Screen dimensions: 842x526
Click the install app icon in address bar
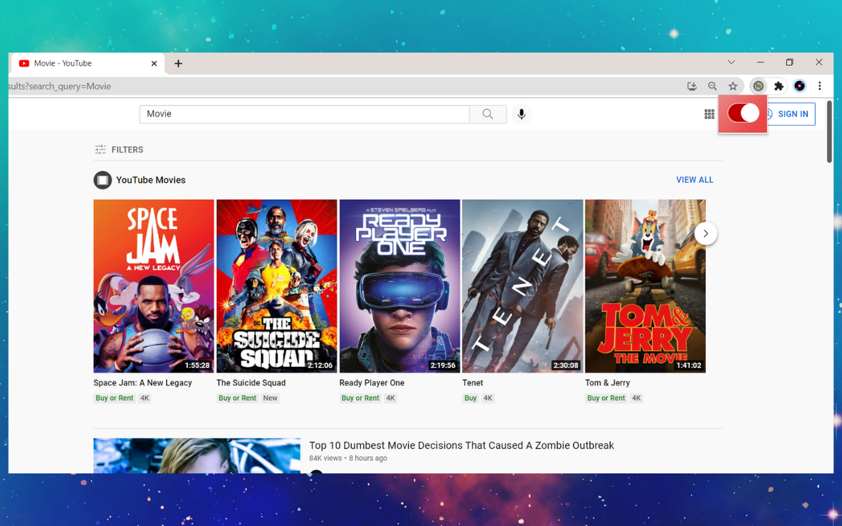click(x=692, y=86)
